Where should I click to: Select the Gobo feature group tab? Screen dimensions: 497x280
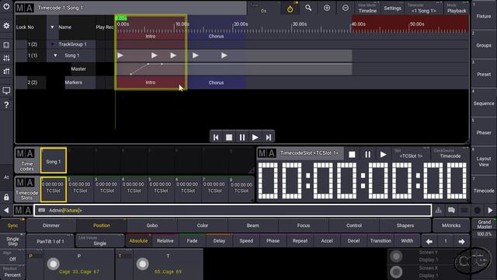[152, 226]
